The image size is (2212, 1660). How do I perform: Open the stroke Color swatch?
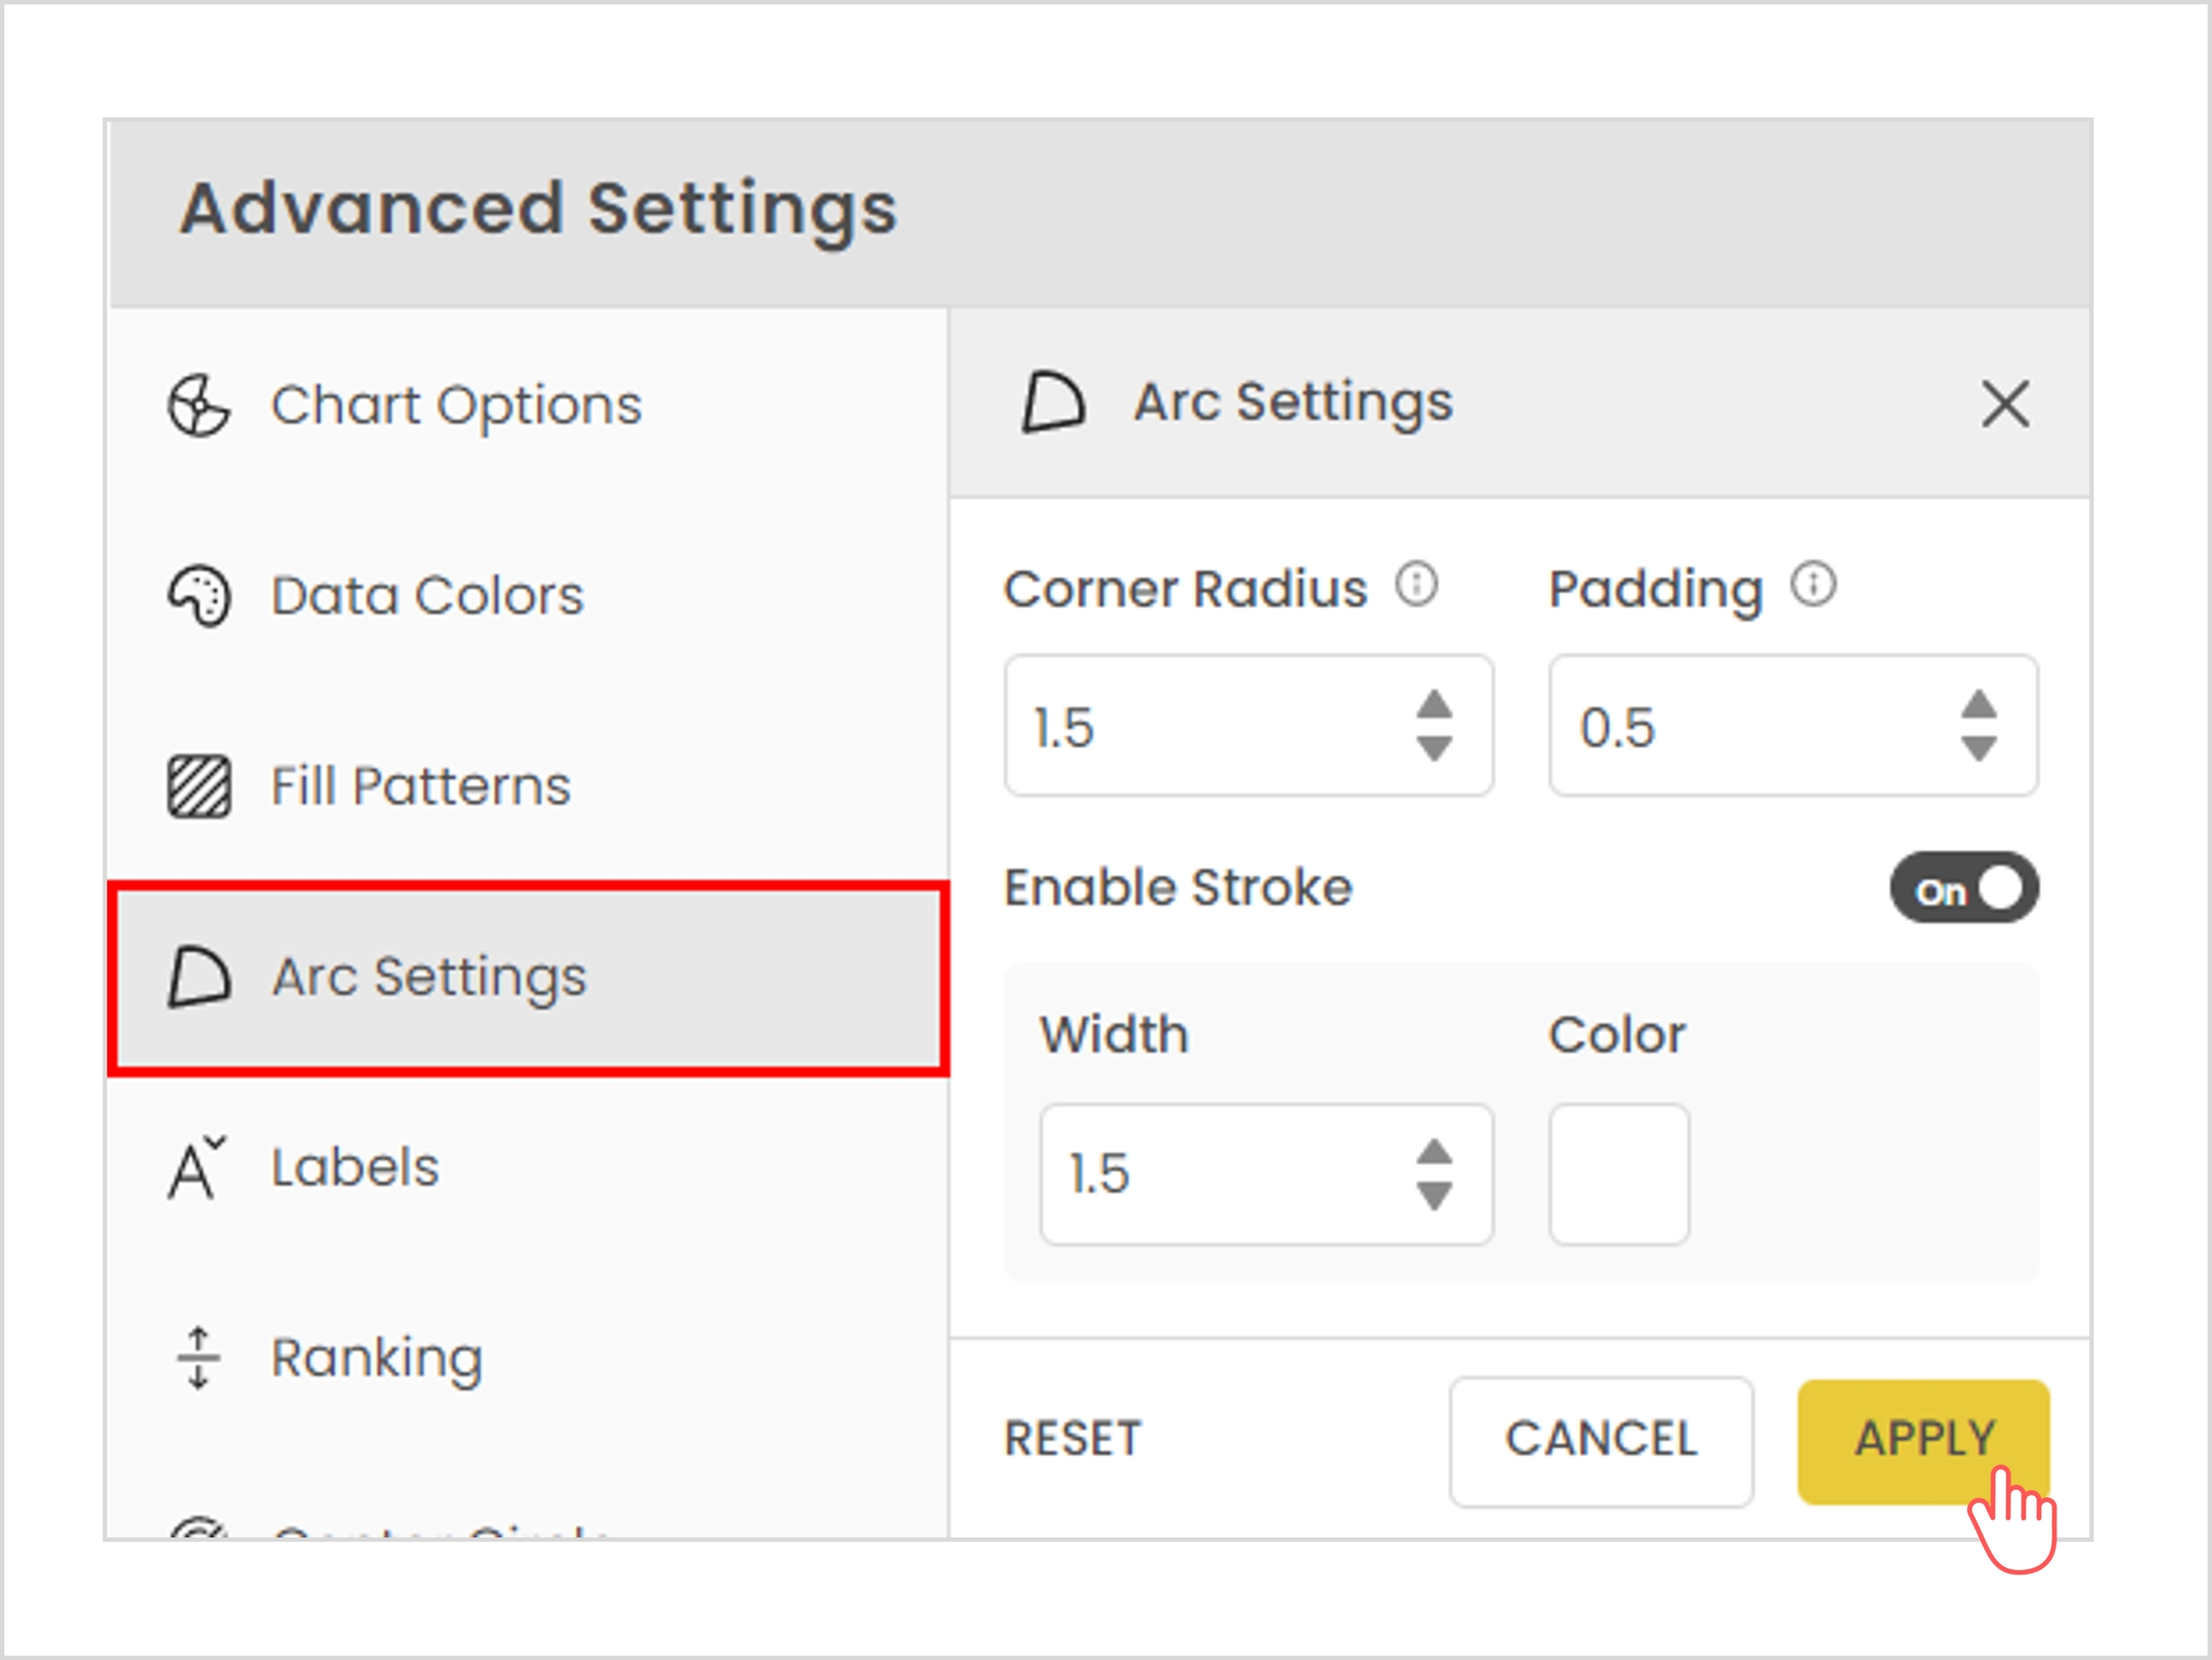pyautogui.click(x=1618, y=1174)
